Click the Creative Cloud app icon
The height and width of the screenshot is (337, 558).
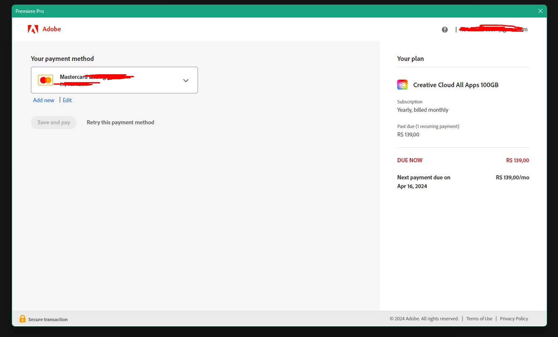pyautogui.click(x=402, y=85)
